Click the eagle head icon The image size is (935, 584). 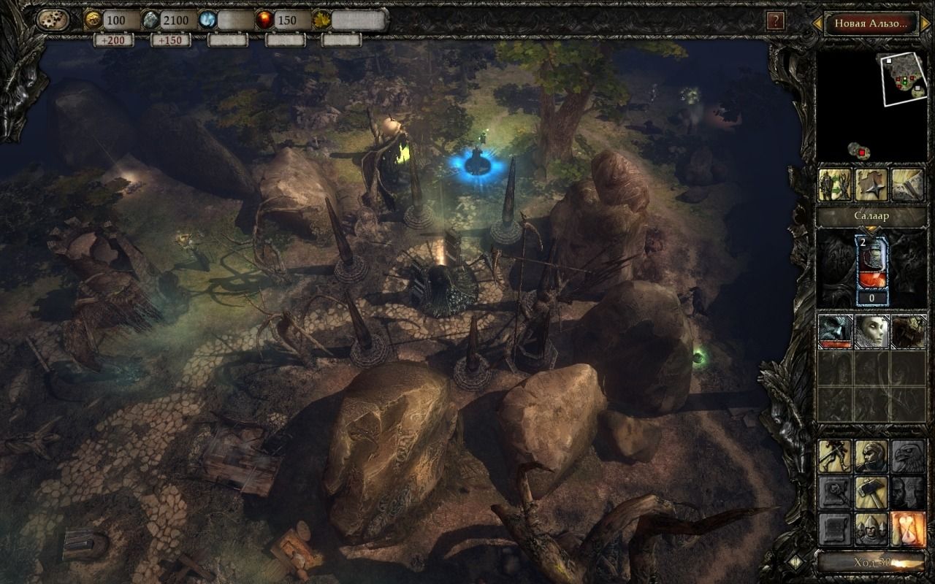(907, 456)
